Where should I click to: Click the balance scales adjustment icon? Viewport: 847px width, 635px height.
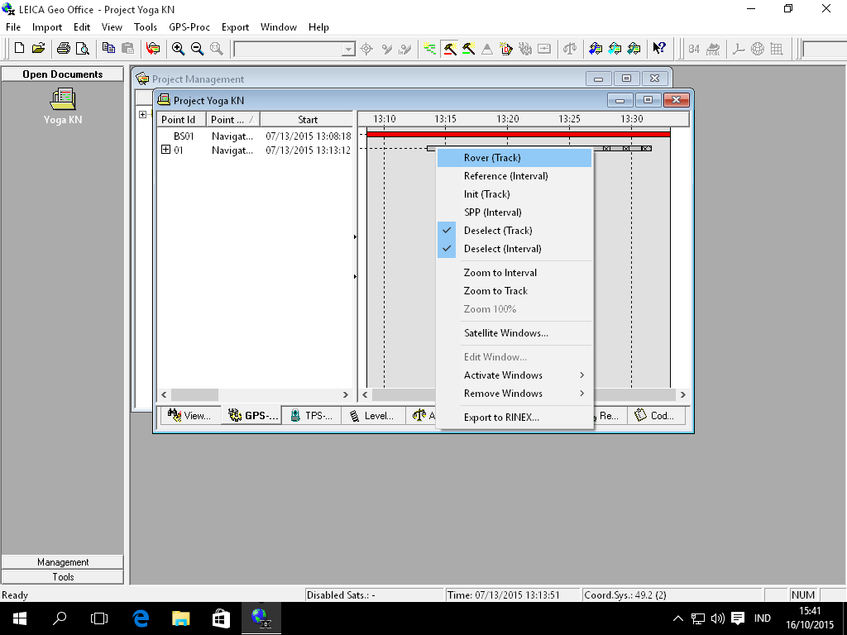point(570,49)
